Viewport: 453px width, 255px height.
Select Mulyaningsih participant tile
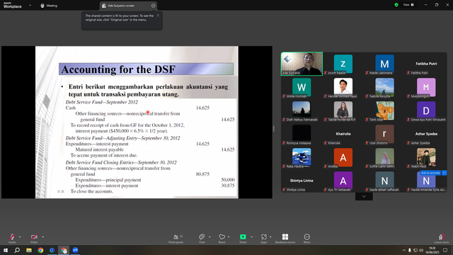pyautogui.click(x=426, y=87)
